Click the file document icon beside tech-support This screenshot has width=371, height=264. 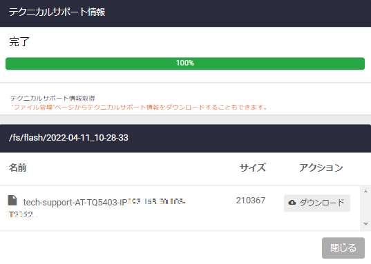12,201
